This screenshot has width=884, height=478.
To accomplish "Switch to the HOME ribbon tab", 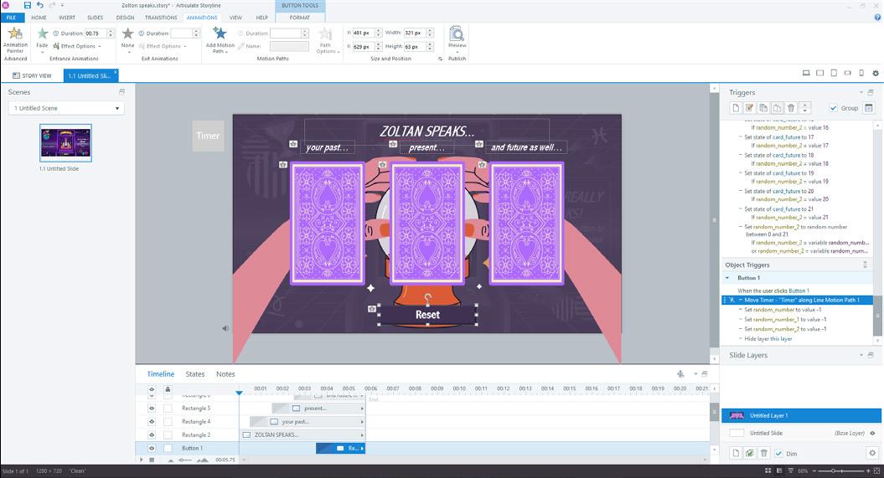I will coord(39,18).
